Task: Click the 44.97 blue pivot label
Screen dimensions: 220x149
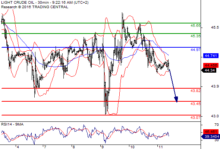Action: pyautogui.click(x=195, y=50)
